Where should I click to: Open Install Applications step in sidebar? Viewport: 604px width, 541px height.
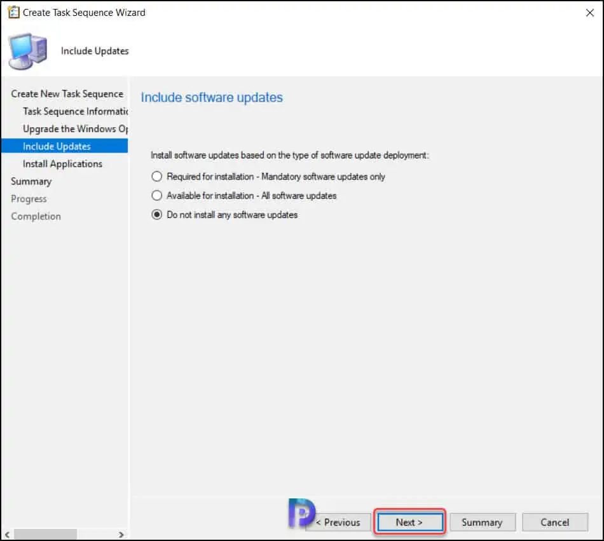click(62, 163)
